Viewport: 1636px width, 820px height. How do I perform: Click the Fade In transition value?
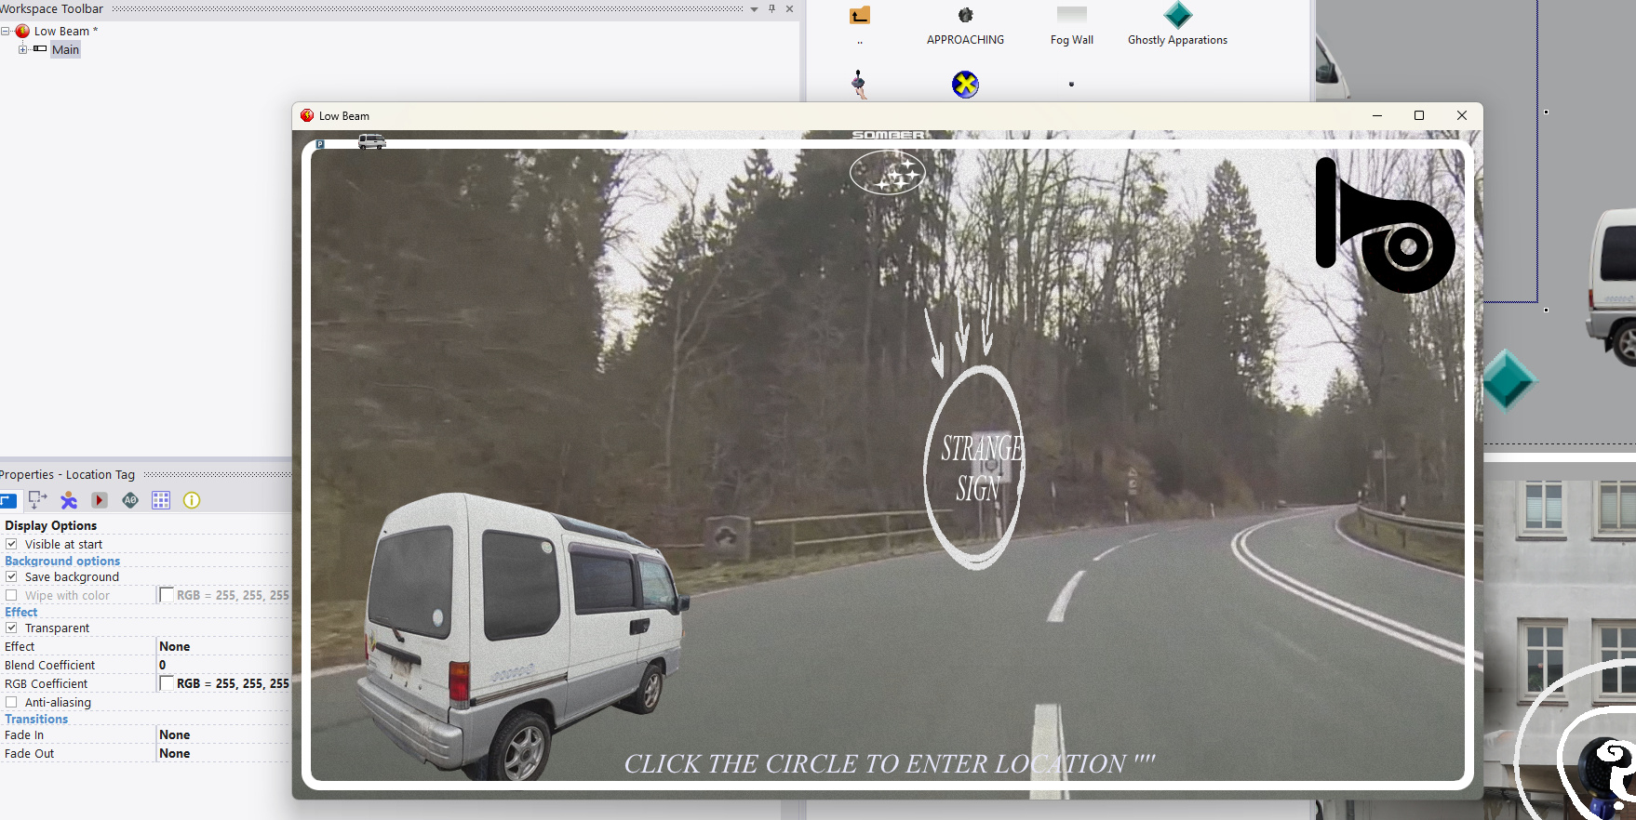(x=223, y=734)
